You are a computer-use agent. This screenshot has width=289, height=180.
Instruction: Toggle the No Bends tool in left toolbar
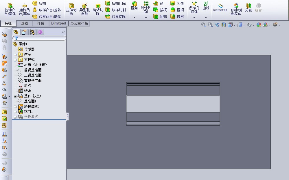tap(4, 154)
